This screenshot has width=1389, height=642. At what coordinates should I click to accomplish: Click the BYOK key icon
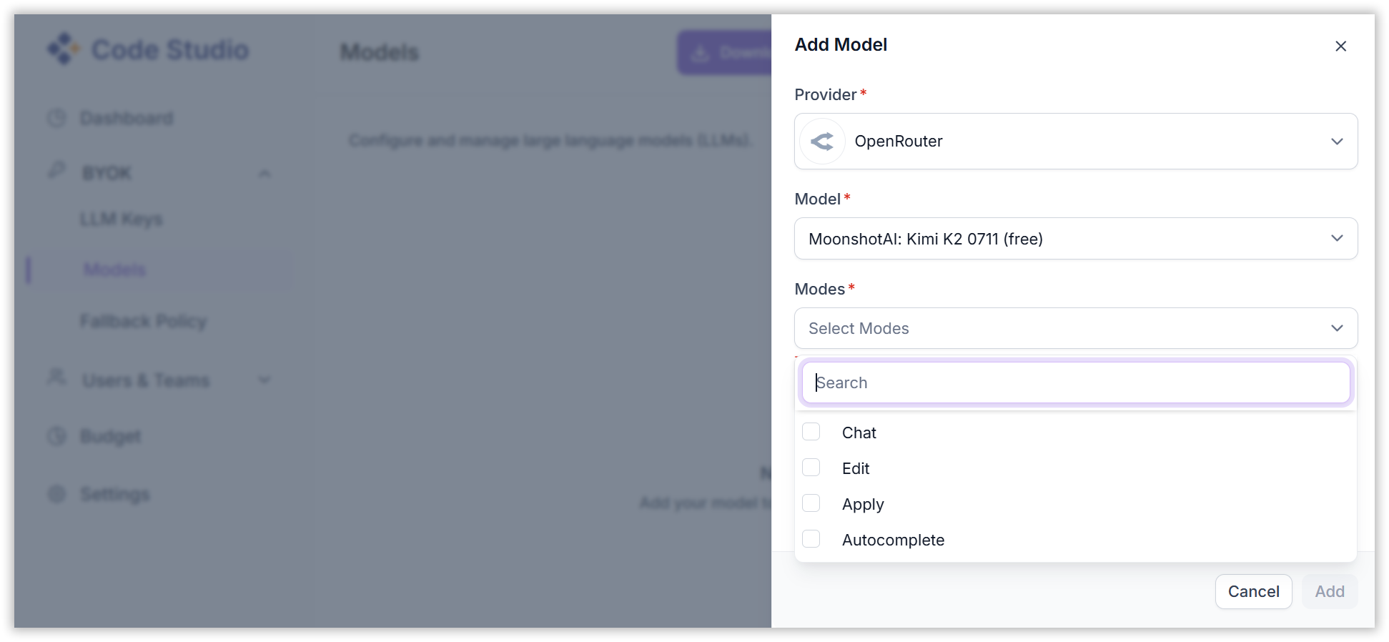pyautogui.click(x=56, y=172)
